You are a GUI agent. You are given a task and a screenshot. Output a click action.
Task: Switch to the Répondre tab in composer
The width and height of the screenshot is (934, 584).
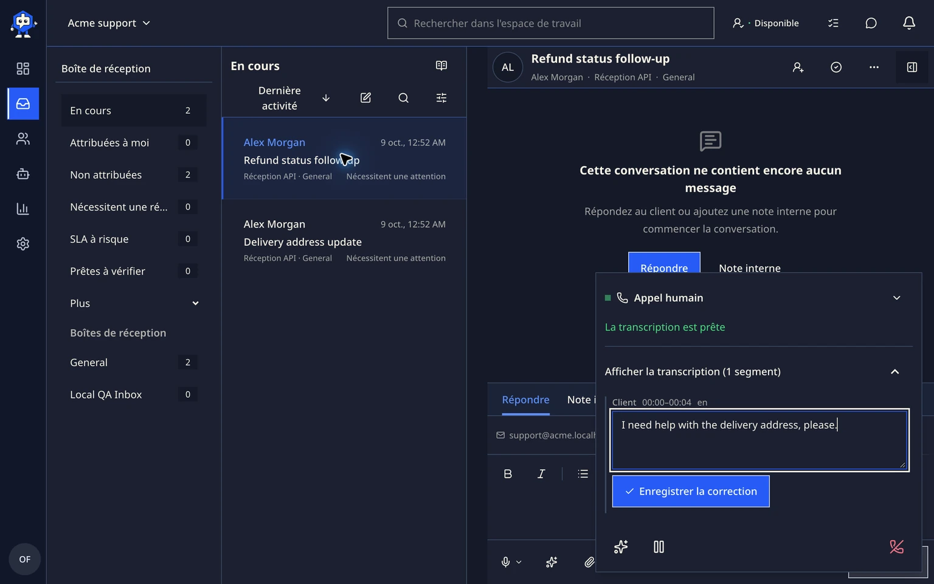pos(525,400)
